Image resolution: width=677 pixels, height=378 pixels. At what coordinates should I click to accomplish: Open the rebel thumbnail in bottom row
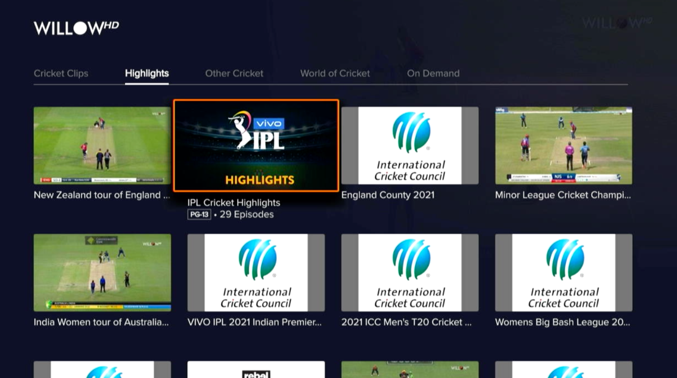(x=256, y=370)
